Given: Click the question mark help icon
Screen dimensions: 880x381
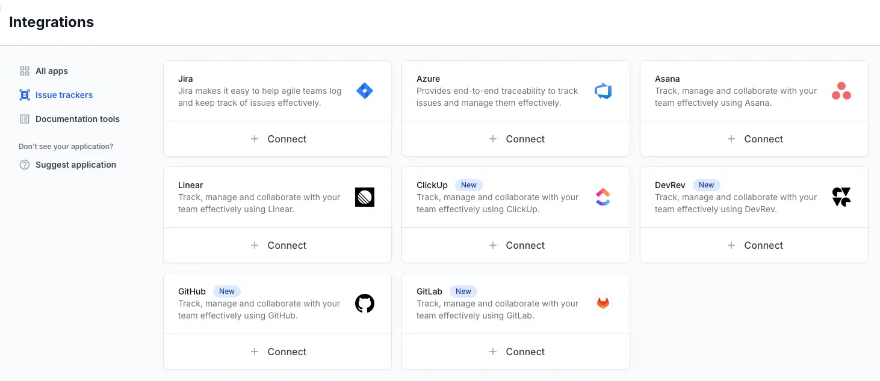Looking at the screenshot, I should tap(24, 165).
